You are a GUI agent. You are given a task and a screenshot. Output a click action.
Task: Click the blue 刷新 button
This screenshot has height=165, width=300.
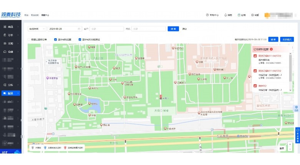(x=273, y=39)
